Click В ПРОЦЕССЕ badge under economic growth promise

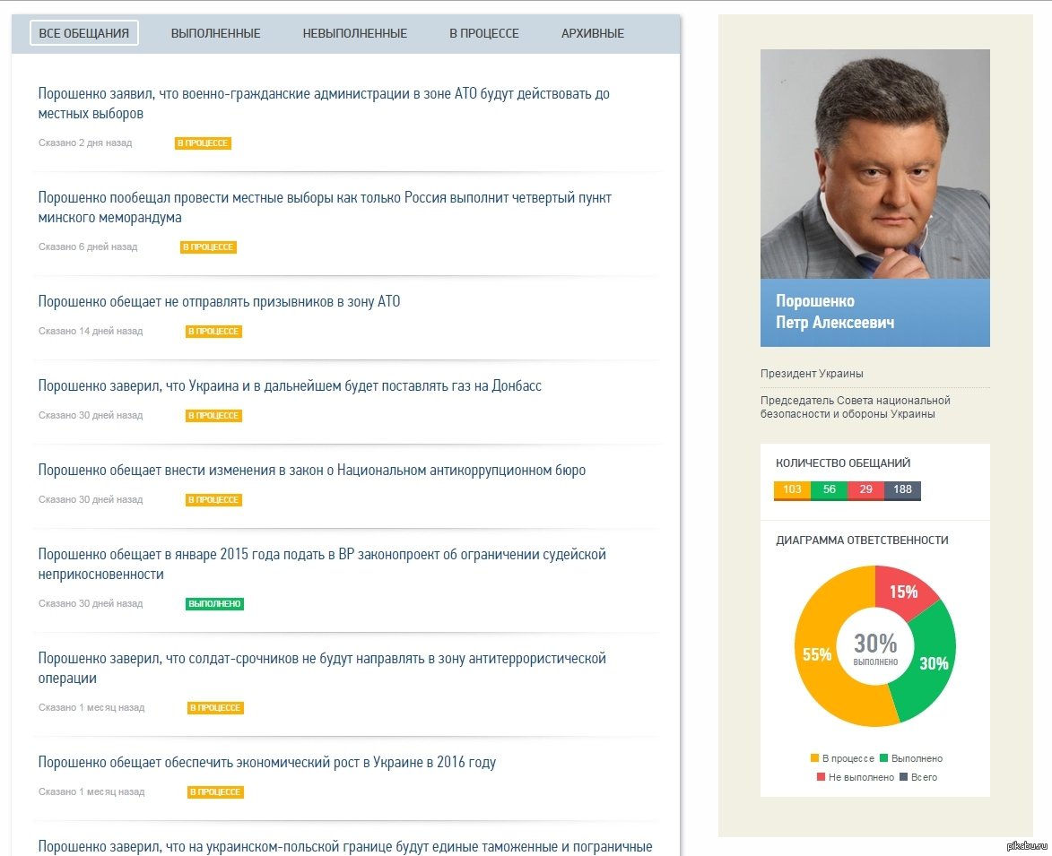pos(215,792)
